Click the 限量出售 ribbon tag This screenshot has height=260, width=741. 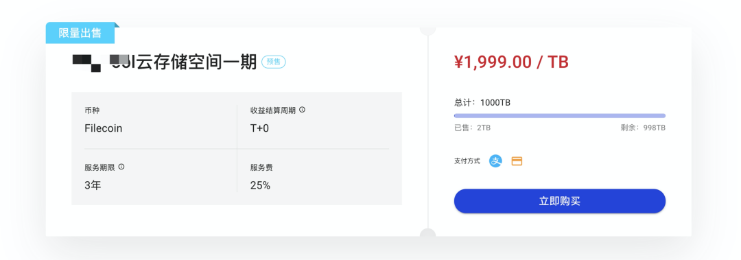pyautogui.click(x=80, y=33)
